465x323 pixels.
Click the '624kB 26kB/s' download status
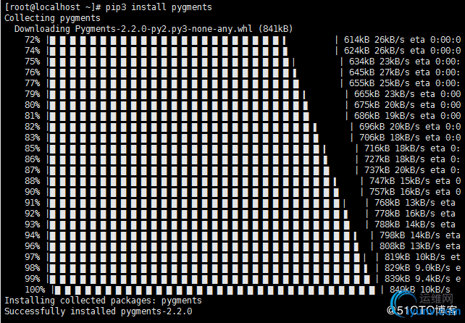pos(374,51)
